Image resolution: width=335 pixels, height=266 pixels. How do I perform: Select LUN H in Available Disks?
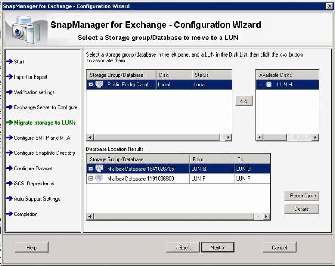coord(284,85)
